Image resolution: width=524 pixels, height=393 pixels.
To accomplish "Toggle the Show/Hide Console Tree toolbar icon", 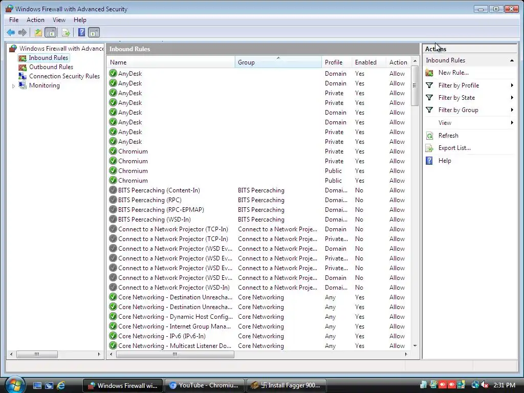I will [51, 32].
